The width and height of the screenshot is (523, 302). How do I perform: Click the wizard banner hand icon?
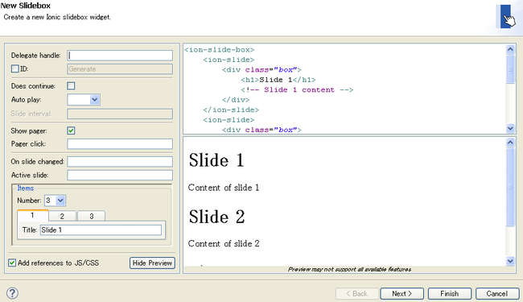point(506,17)
